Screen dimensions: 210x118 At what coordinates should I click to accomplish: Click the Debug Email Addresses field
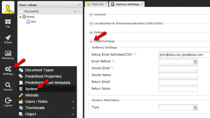coord(184,55)
